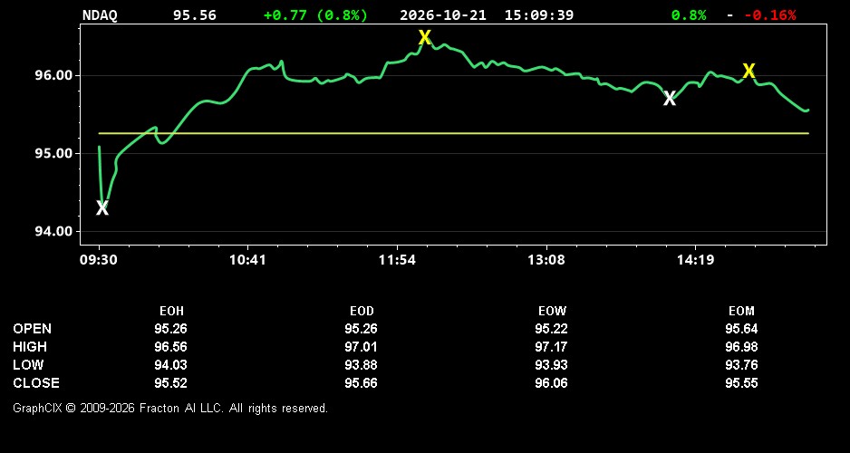Click the LOW row label

28,365
